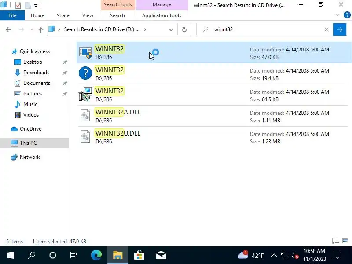Open address bar history dropdown
The width and height of the screenshot is (352, 264).
[x=171, y=29]
